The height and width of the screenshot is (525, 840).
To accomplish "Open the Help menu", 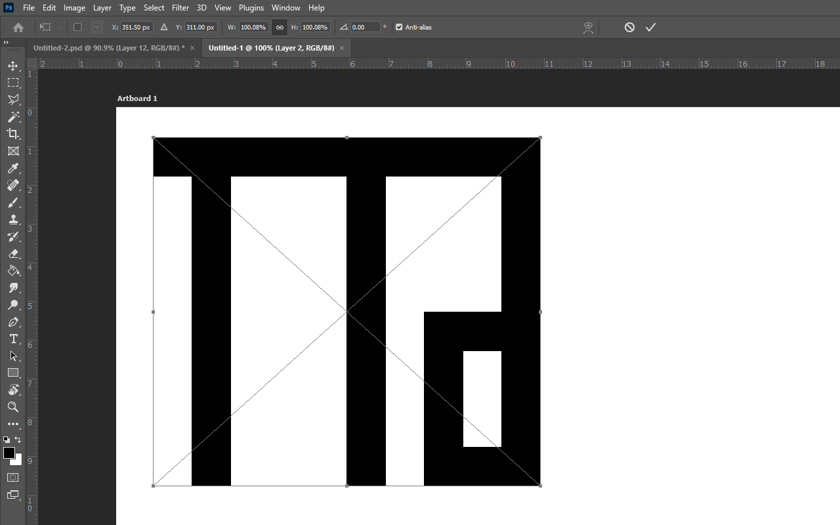I will [x=316, y=8].
